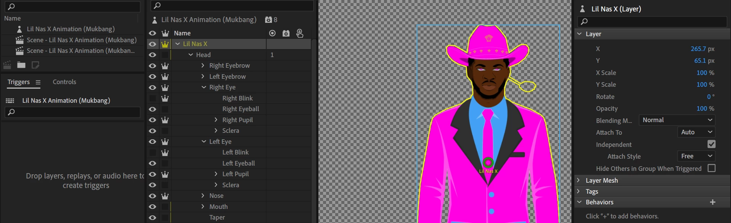Enable Hide Others in Group When Triggered

[711, 168]
